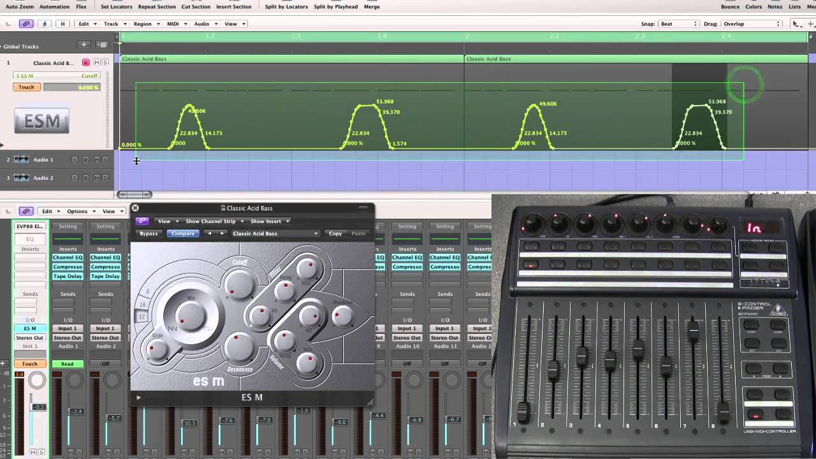Add a new track with plus button
This screenshot has width=816, height=459.
click(84, 45)
